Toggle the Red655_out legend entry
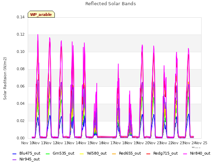This screenshot has height=166, width=222. (x=126, y=154)
